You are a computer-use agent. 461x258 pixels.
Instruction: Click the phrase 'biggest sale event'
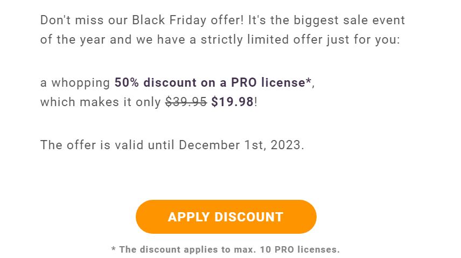[350, 20]
